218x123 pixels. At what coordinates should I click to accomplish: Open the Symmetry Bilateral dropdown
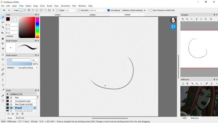(98, 10)
